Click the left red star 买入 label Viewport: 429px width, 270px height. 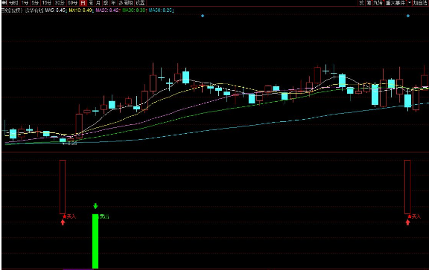69,216
